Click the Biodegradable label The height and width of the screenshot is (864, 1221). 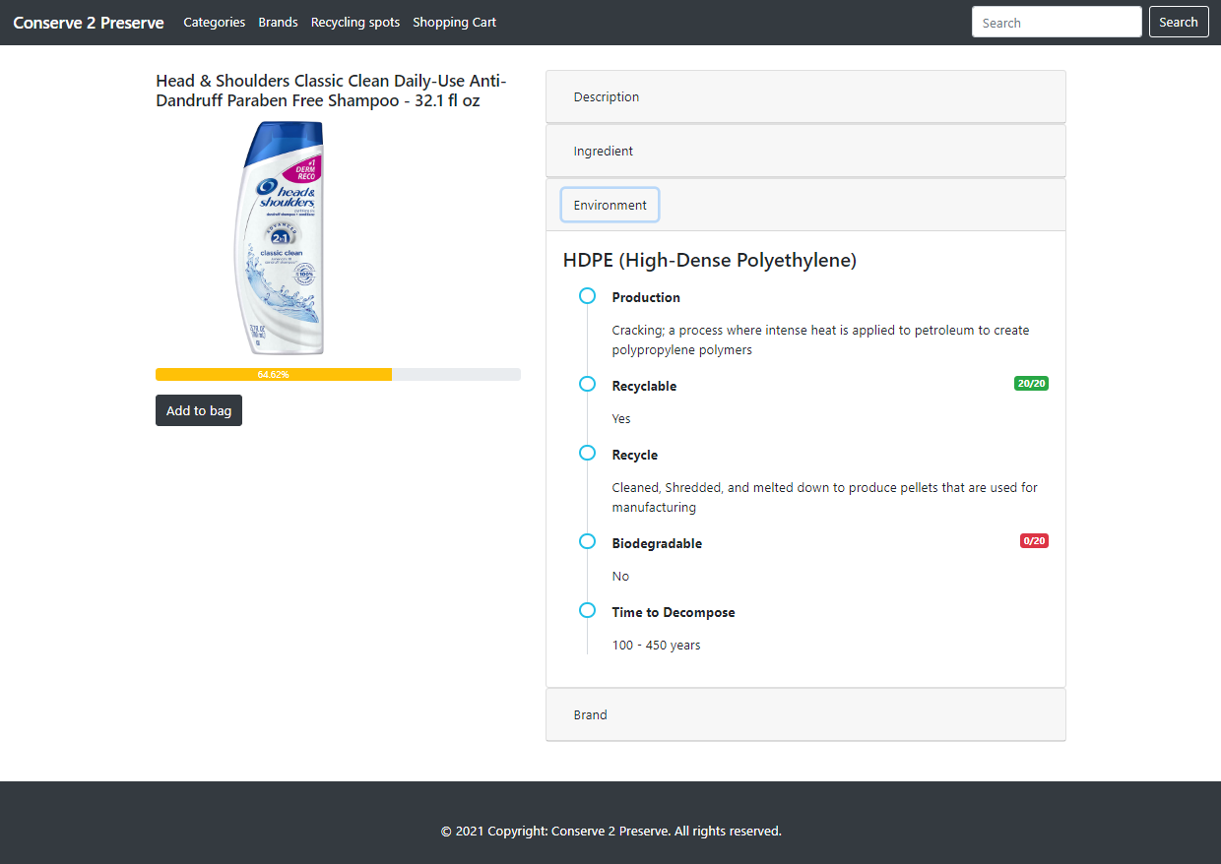point(657,543)
